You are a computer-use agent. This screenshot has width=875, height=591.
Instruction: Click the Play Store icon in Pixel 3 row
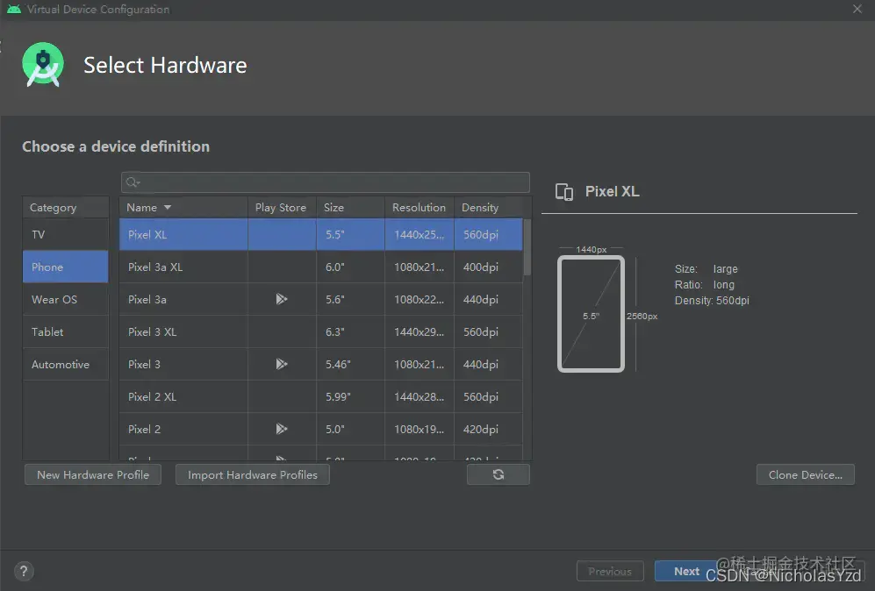[282, 364]
